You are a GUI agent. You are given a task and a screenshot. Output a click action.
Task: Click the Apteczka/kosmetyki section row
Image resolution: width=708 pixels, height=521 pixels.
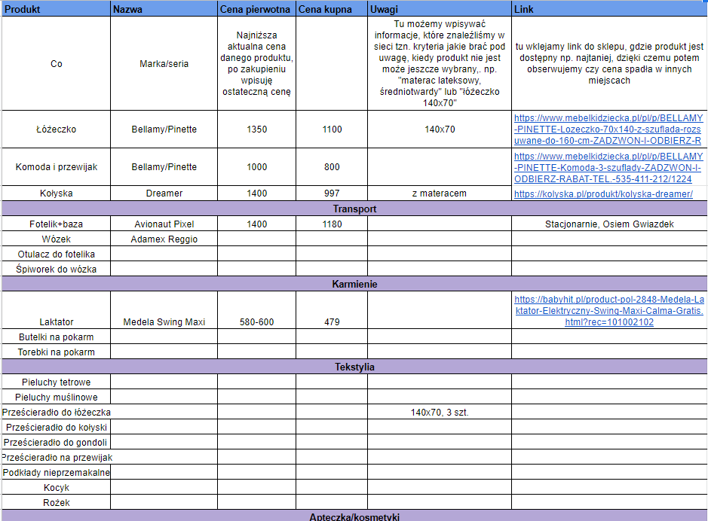(354, 516)
